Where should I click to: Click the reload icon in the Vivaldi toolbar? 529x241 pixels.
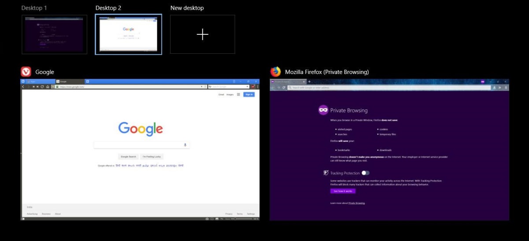(x=42, y=87)
